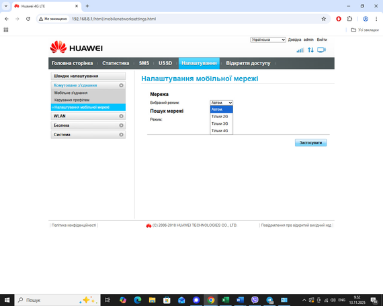Open the Chrome three-dot menu
The width and height of the screenshot is (383, 306).
376,19
